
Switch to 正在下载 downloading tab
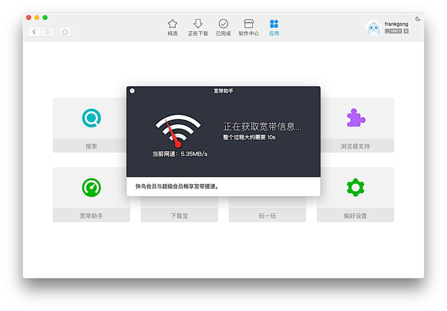(x=198, y=28)
